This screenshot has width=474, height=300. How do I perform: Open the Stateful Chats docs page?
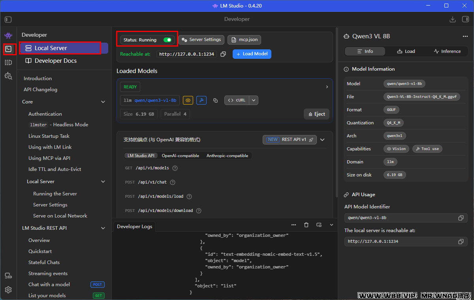[x=44, y=262]
